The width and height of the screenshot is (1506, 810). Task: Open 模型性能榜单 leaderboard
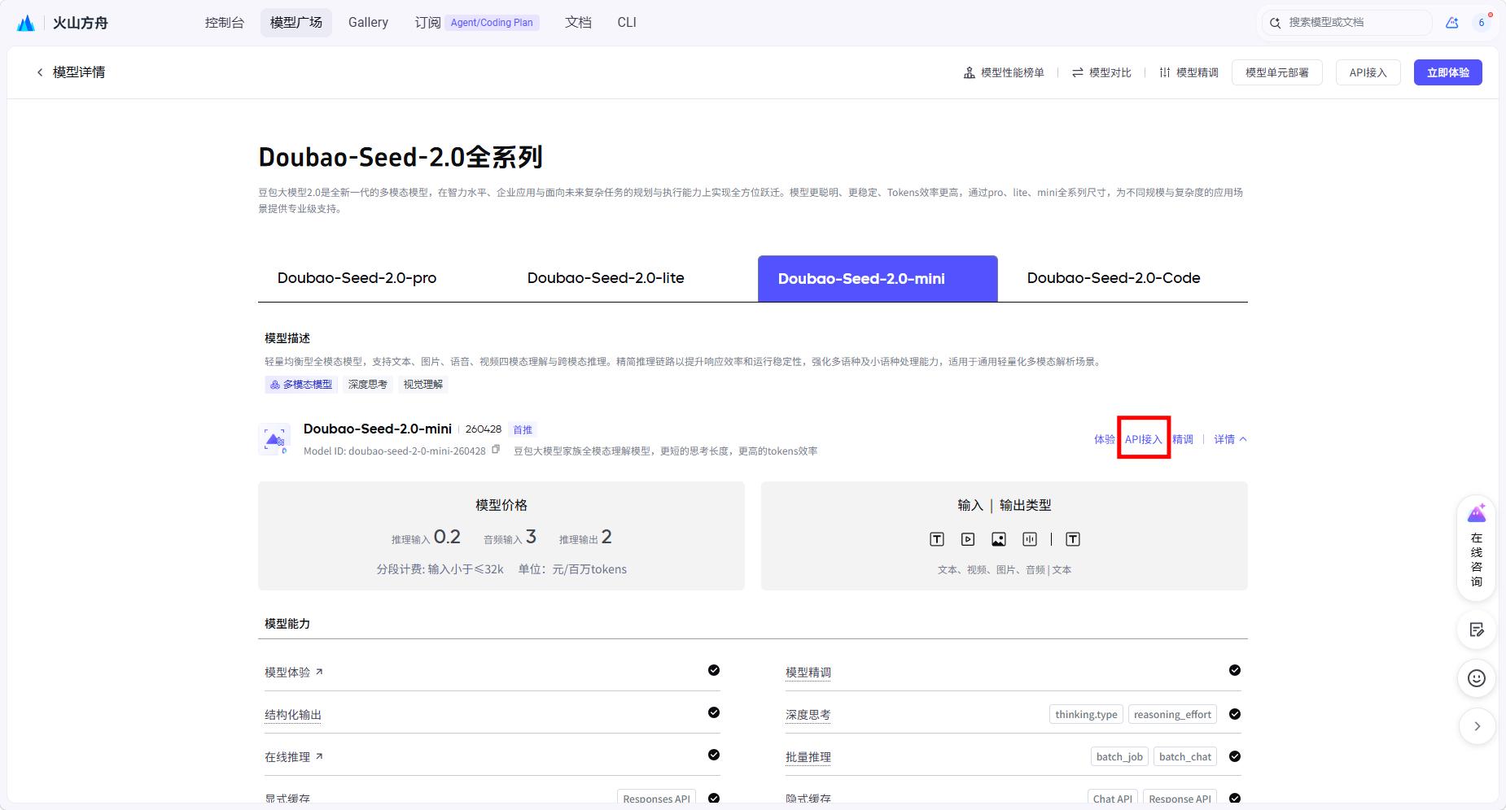[x=1004, y=72]
